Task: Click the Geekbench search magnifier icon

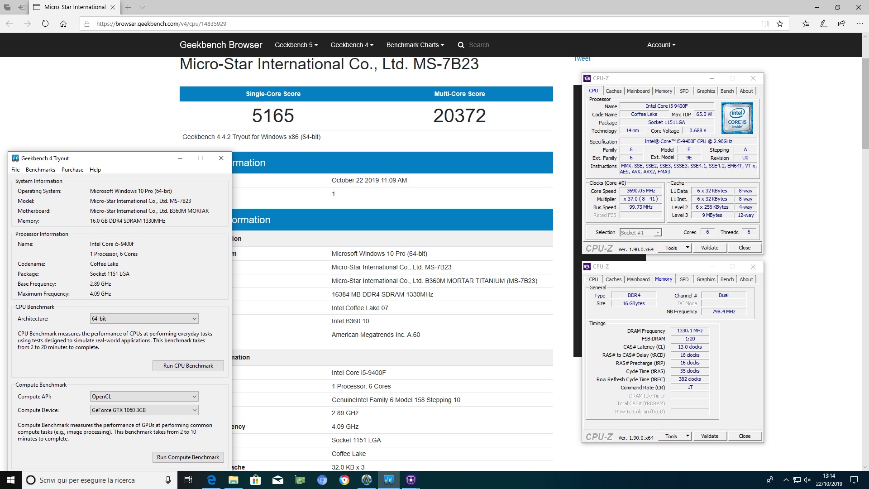Action: [461, 45]
